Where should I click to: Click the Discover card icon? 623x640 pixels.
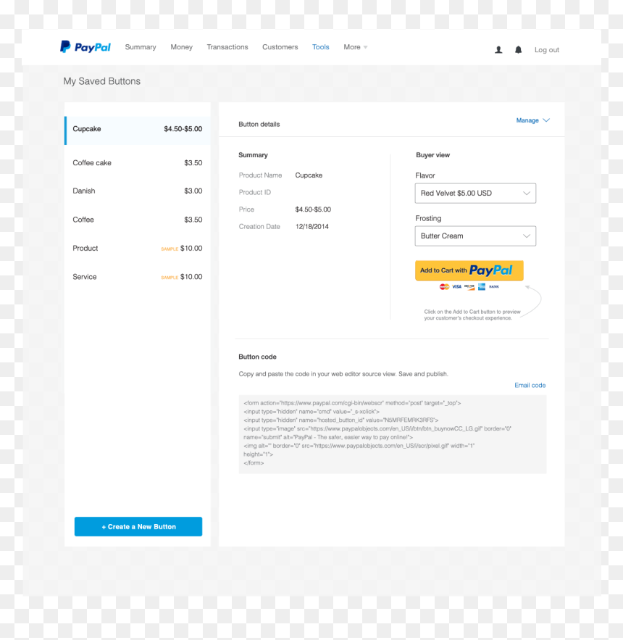click(x=469, y=287)
